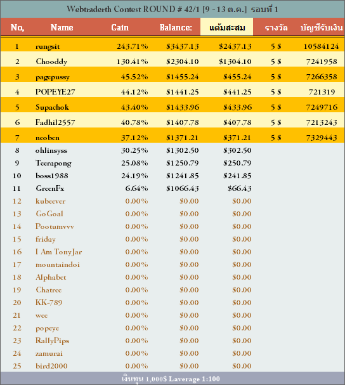Image resolution: width=345 pixels, height=385 pixels.
Task: Select POPEYE27 balance $1441.25
Action: tap(183, 92)
